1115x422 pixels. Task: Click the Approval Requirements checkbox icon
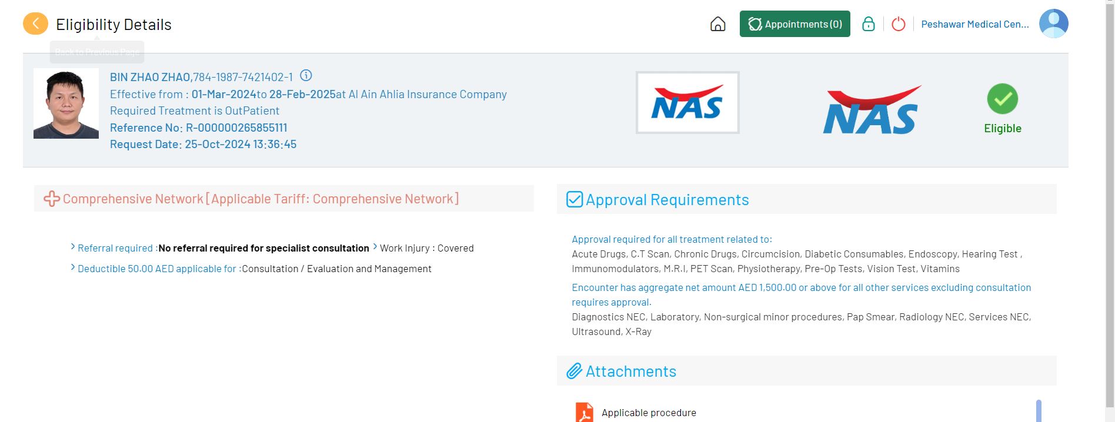click(574, 200)
